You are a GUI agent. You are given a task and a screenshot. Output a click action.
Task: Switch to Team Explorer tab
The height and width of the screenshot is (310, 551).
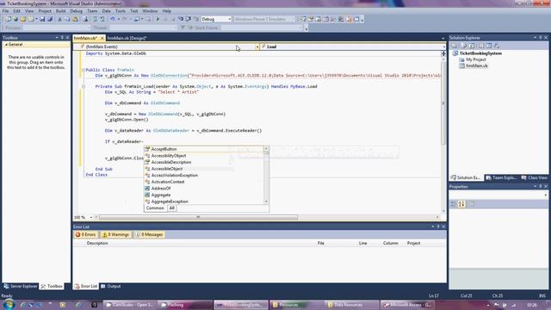click(x=501, y=178)
